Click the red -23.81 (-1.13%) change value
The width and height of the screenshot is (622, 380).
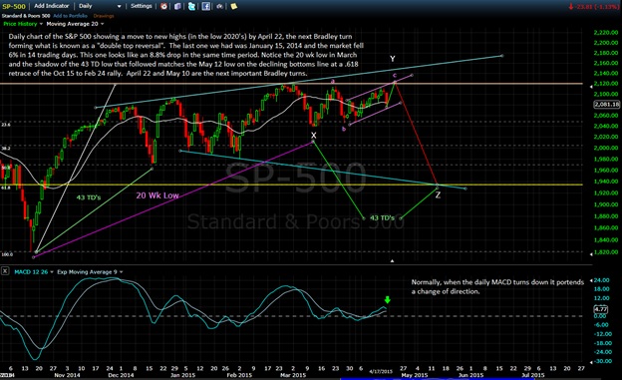593,7
